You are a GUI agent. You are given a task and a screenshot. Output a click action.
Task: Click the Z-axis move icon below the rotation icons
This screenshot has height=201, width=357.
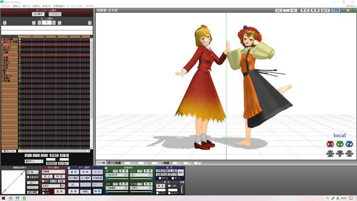pyautogui.click(x=349, y=154)
